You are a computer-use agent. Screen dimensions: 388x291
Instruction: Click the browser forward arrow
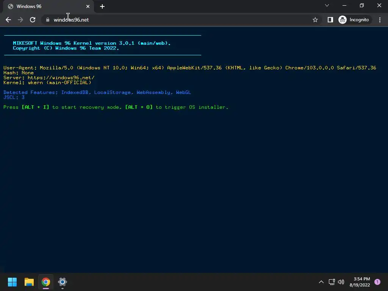click(x=20, y=20)
